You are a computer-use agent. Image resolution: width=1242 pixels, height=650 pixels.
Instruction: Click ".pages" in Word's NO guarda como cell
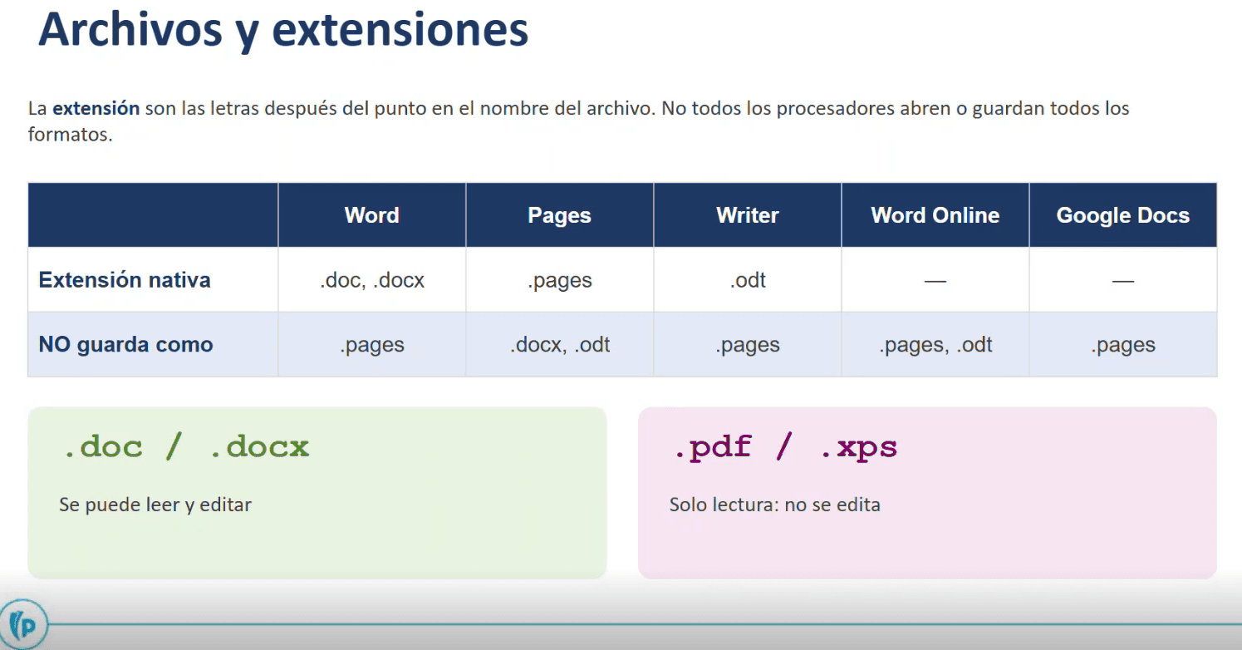coord(372,345)
